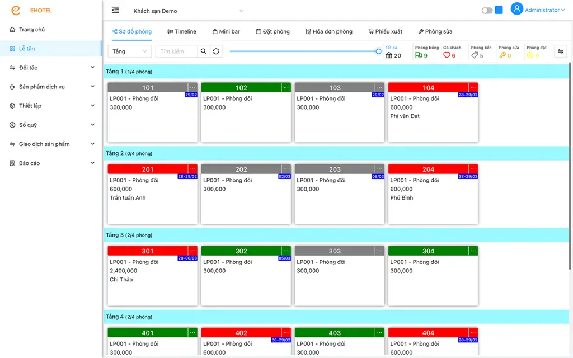Filter rooms by Phòng trống status
The height and width of the screenshot is (358, 573).
tap(426, 52)
